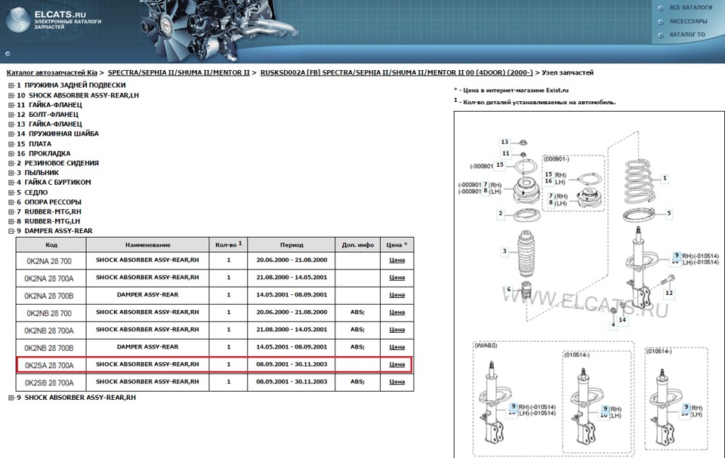Click the Код column header

[x=51, y=245]
